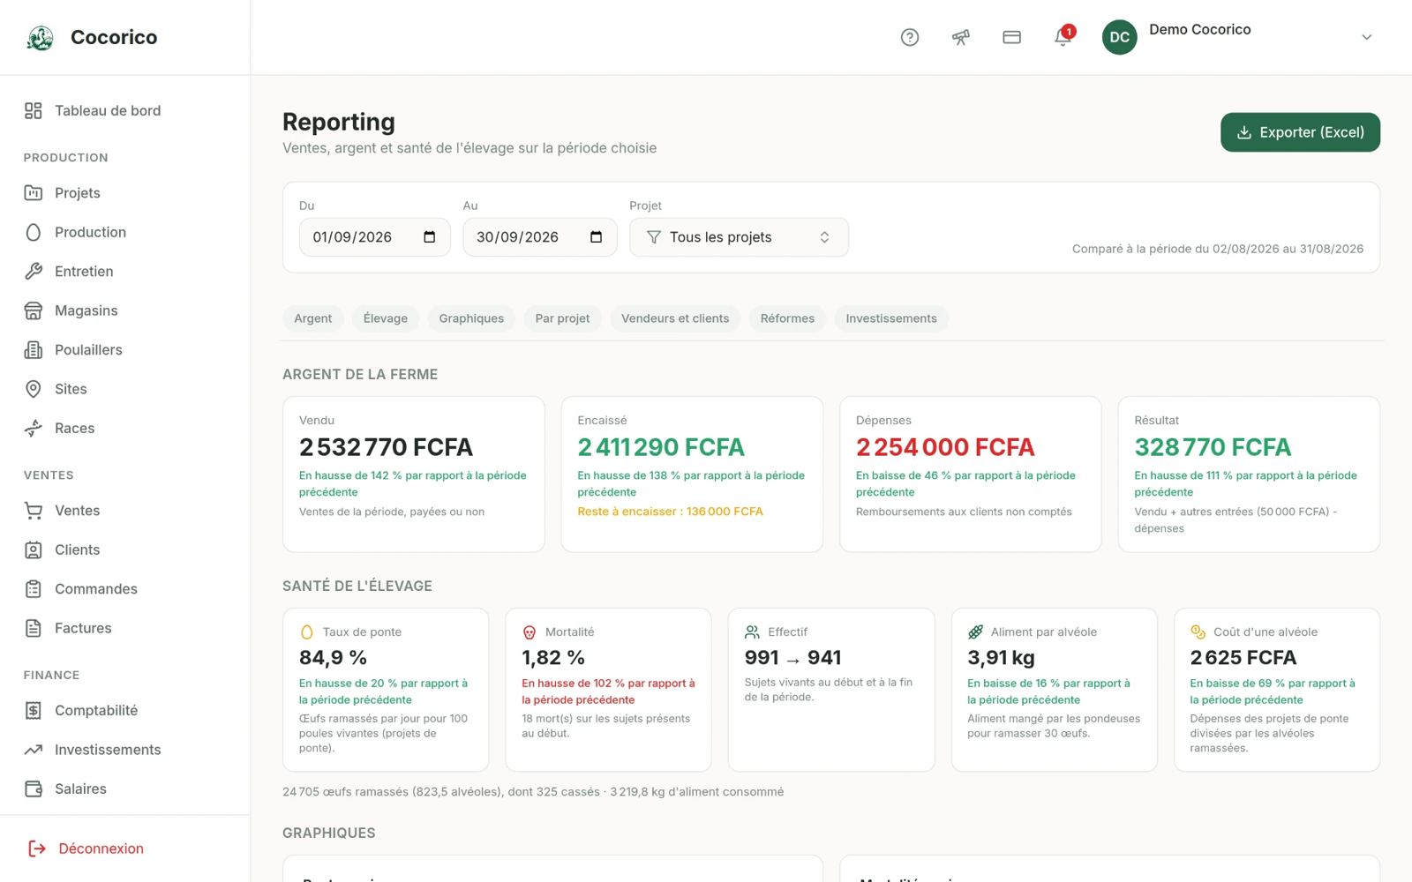Image resolution: width=1412 pixels, height=882 pixels.
Task: Open the Tous les projets dropdown
Action: click(x=739, y=237)
